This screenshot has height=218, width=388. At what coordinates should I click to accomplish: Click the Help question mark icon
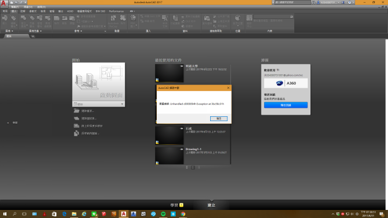tap(349, 3)
